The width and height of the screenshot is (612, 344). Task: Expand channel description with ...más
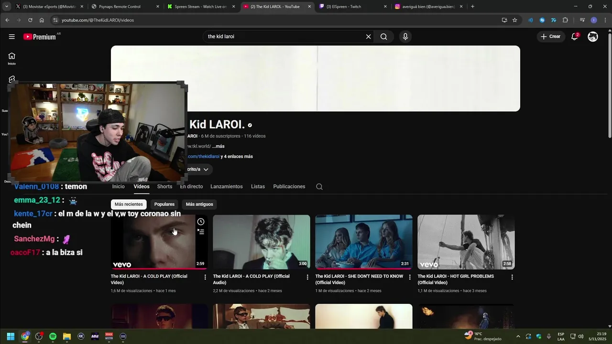[x=219, y=146]
